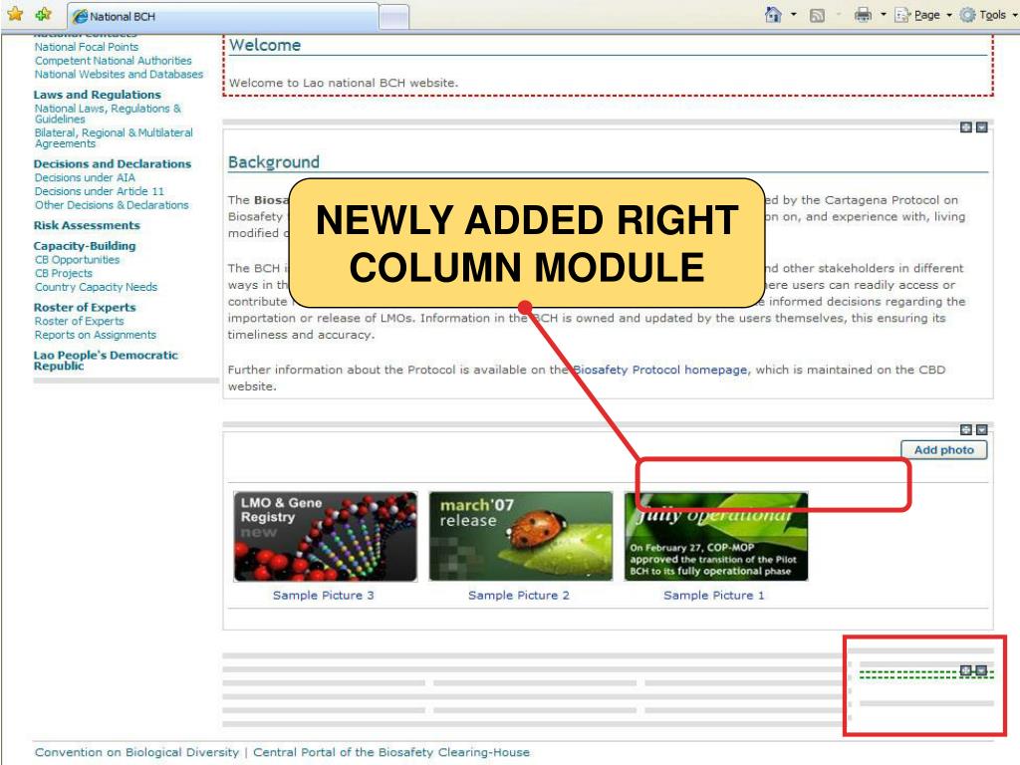Viewport: 1020px width, 765px height.
Task: Open the National Focal Points link
Action: (87, 47)
